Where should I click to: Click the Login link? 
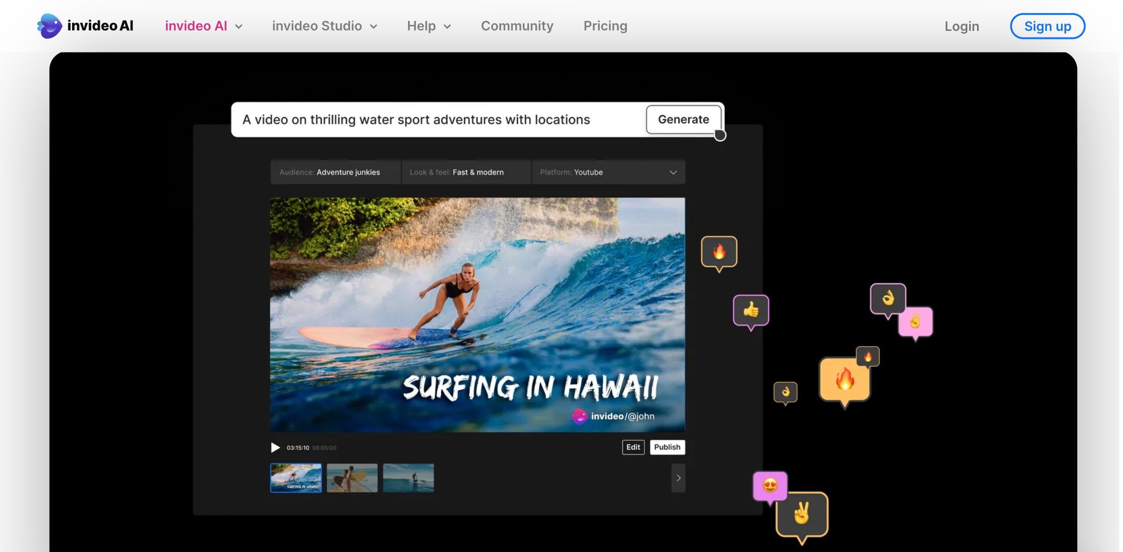point(962,26)
